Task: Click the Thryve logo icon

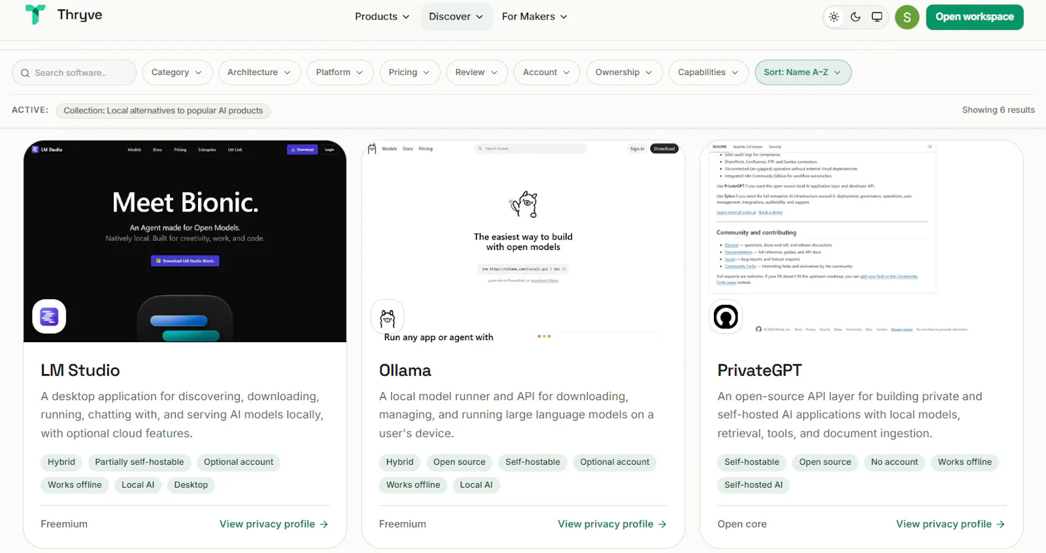Action: (x=35, y=14)
